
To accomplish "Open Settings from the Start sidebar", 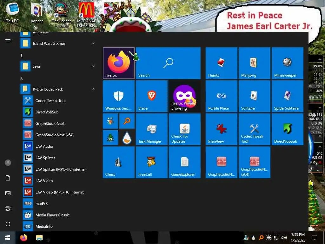I will coord(8,208).
